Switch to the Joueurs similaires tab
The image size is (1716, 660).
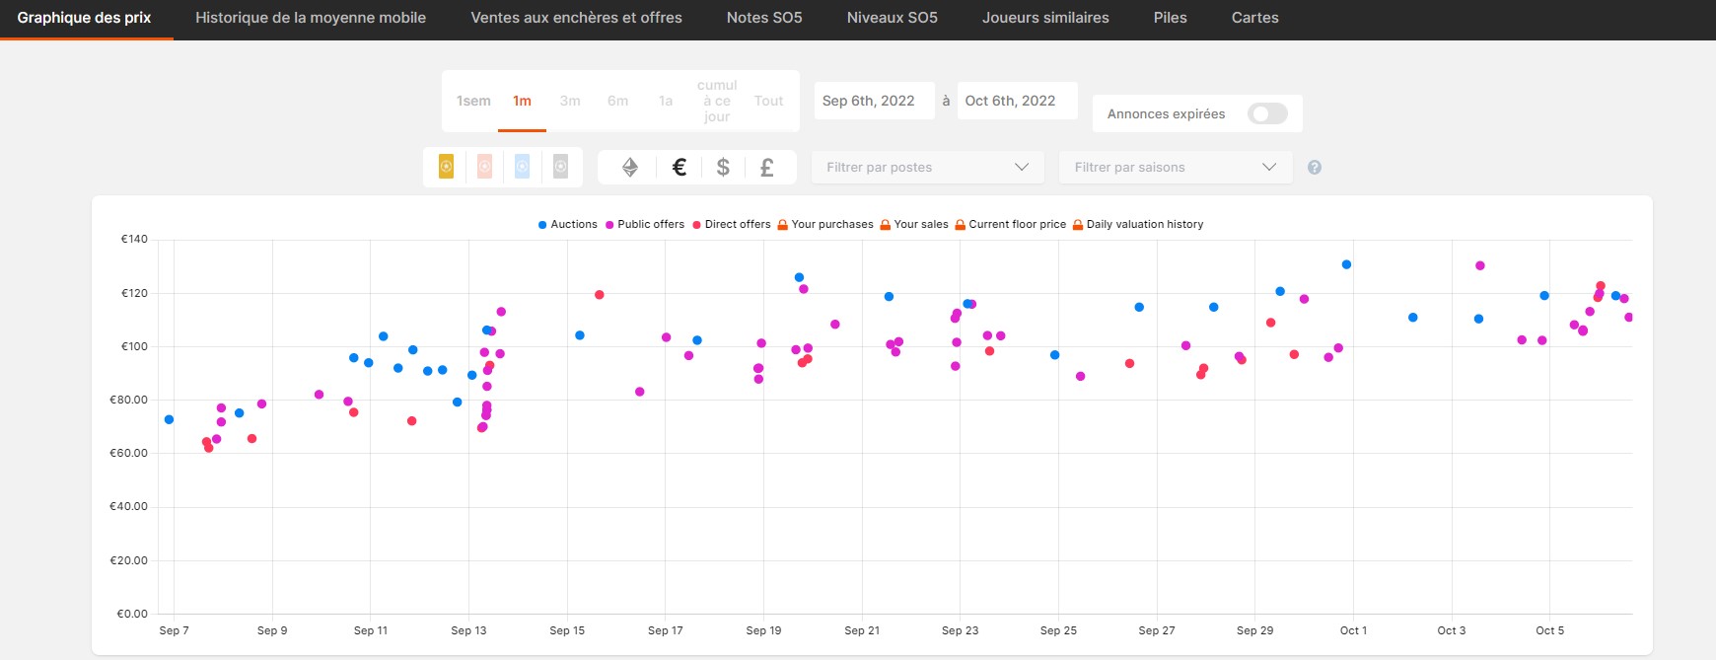pos(1044,18)
